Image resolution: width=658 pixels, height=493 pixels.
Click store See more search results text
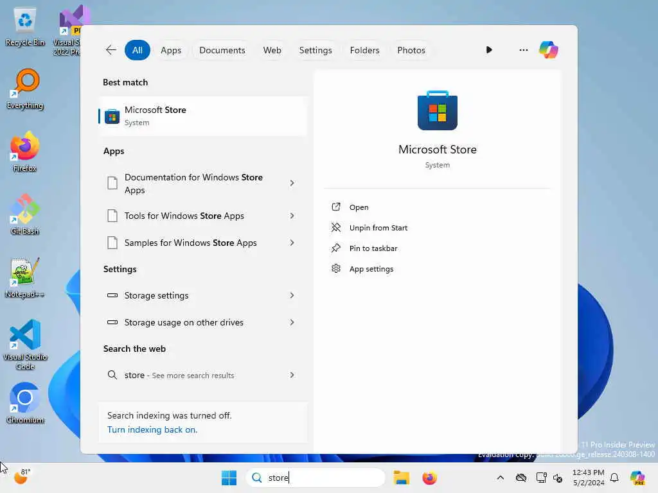pyautogui.click(x=179, y=375)
